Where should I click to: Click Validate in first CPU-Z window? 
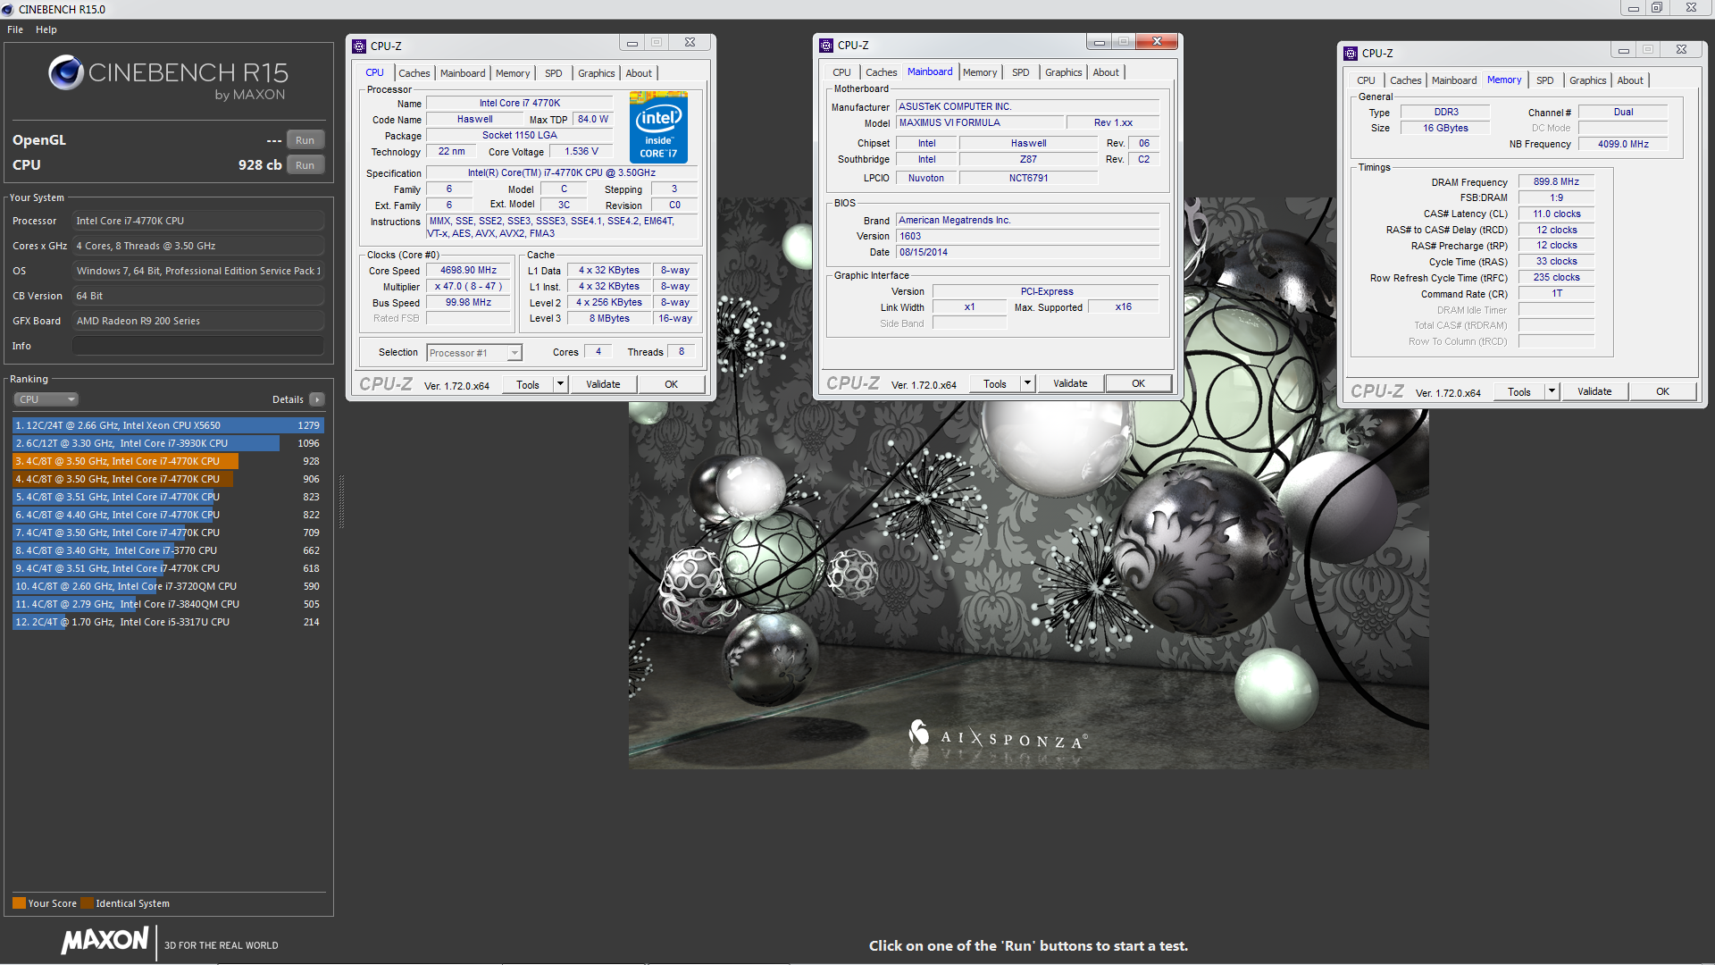603,385
